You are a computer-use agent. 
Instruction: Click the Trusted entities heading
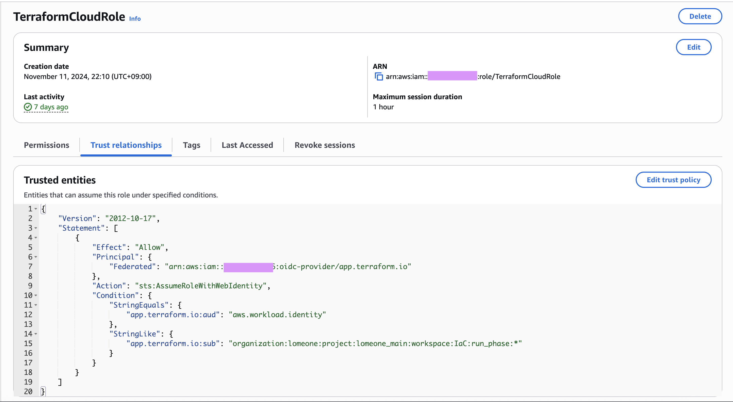pyautogui.click(x=60, y=180)
